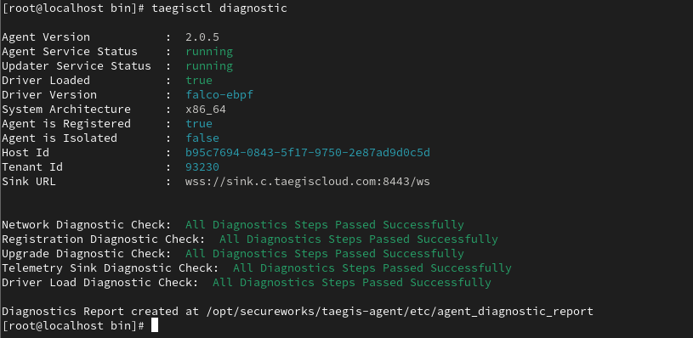The image size is (693, 338).
Task: Click the terminal cursor at the prompt
Action: [155, 325]
